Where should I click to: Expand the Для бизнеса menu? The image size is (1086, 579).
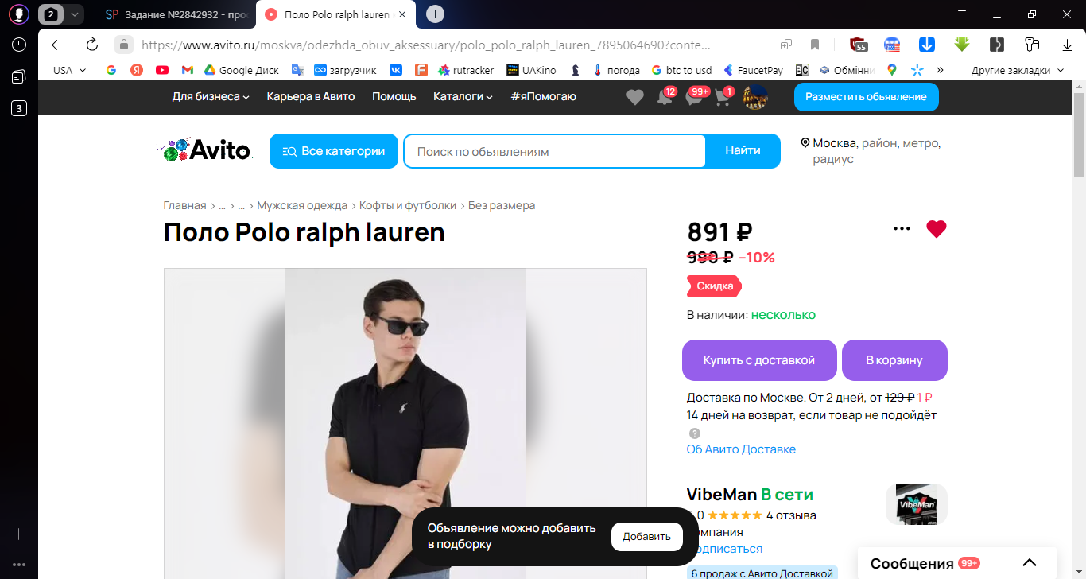point(211,96)
